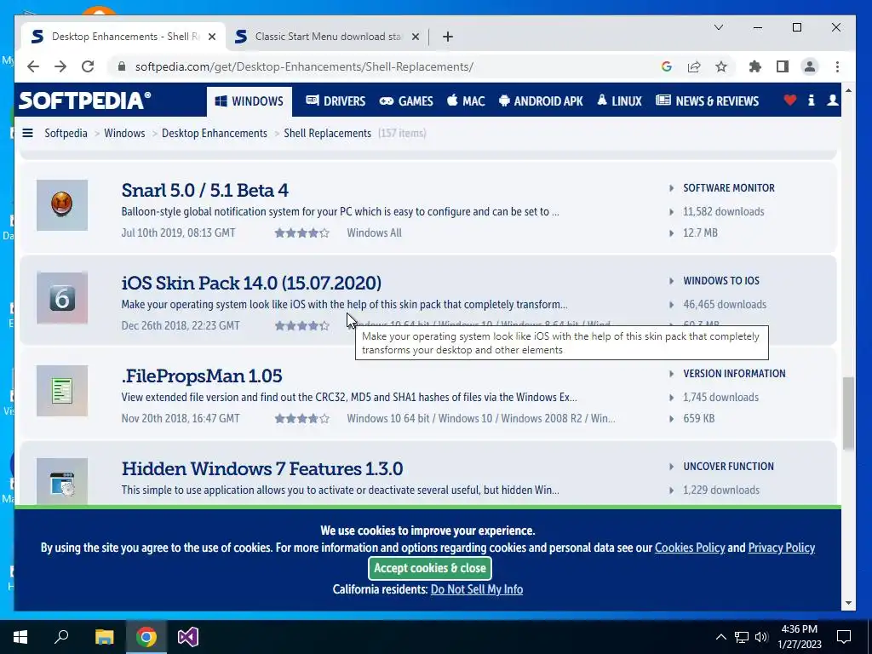Open .FilePropsMan 1.05 title link
The width and height of the screenshot is (872, 654).
[x=201, y=376]
